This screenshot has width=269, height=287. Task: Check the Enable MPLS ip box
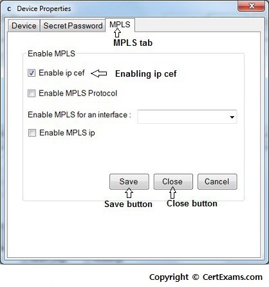[32, 133]
